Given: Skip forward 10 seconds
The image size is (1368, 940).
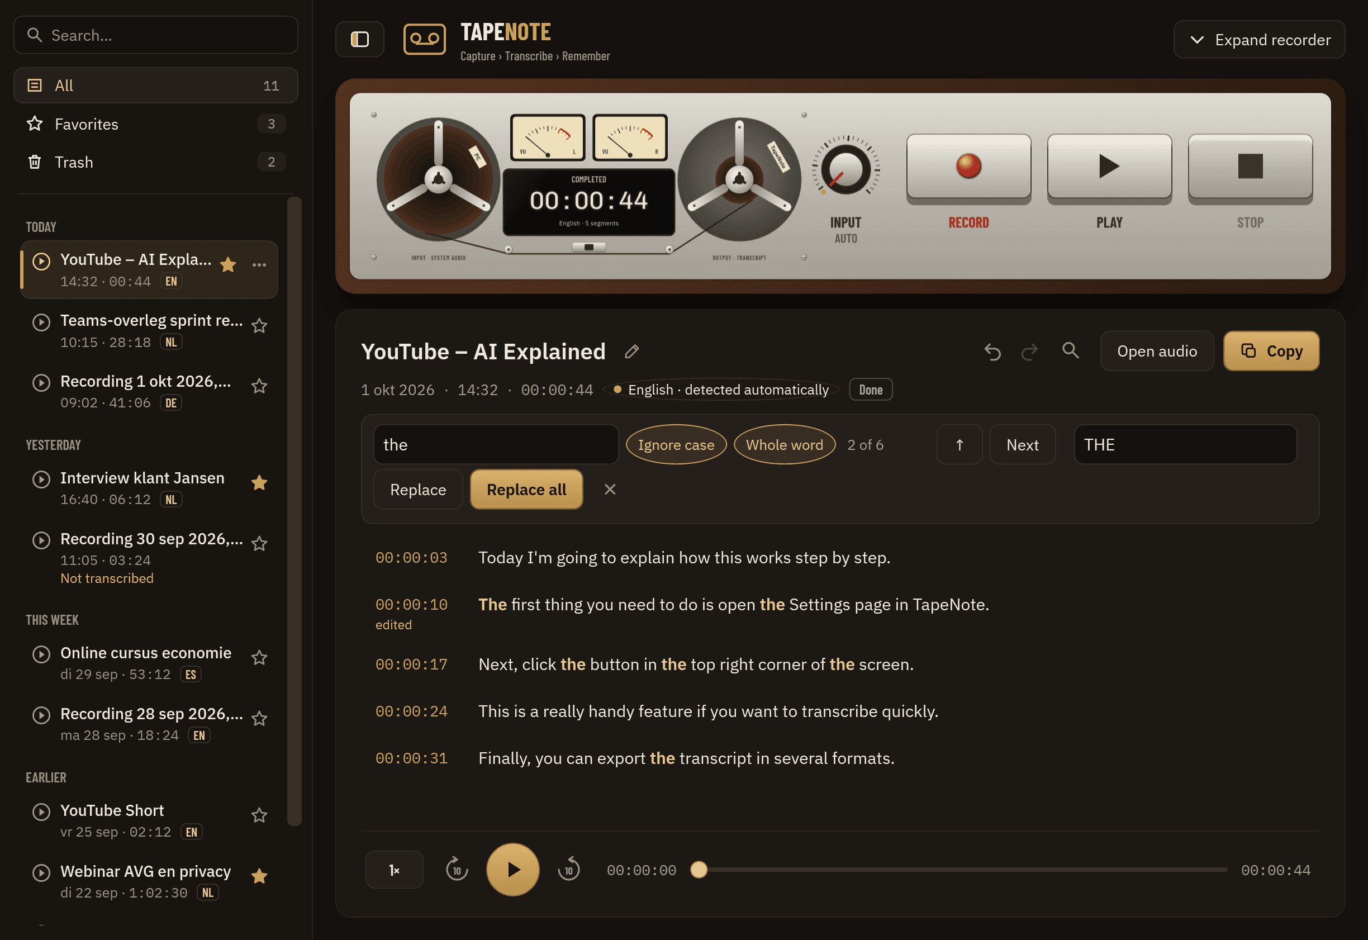Looking at the screenshot, I should (568, 870).
